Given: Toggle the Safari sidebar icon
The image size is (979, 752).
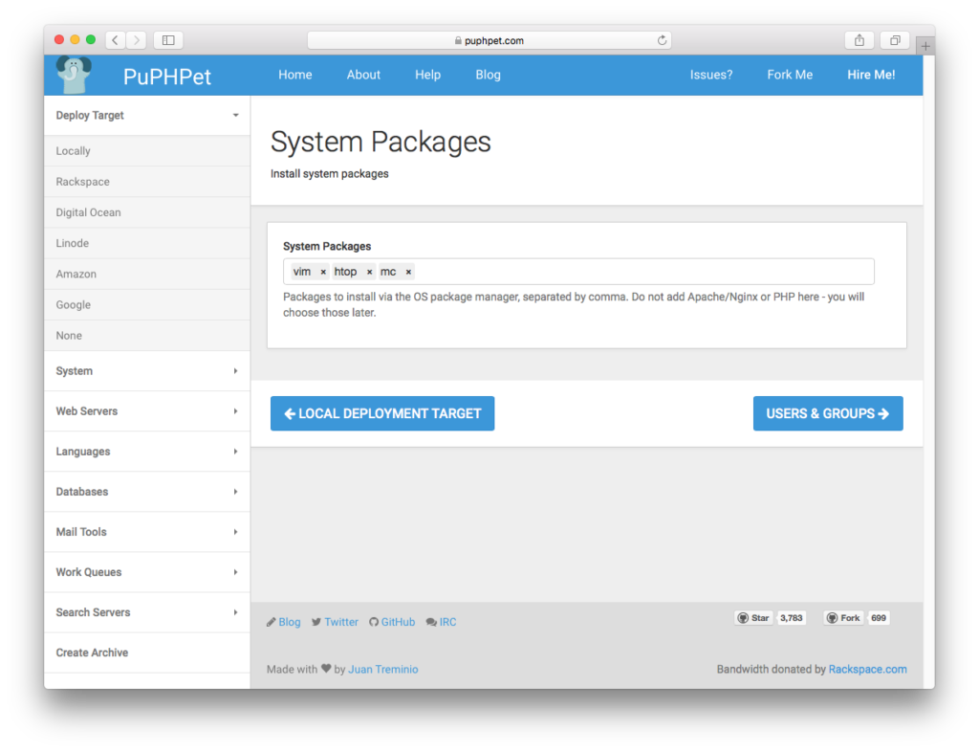Looking at the screenshot, I should 168,40.
